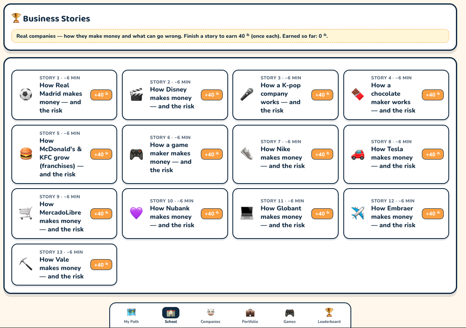The width and height of the screenshot is (466, 328).
Task: Click +40 badge on game maker story
Action: tap(212, 154)
